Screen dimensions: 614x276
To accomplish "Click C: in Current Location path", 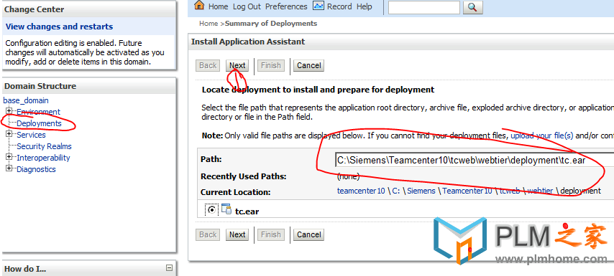I will 396,191.
